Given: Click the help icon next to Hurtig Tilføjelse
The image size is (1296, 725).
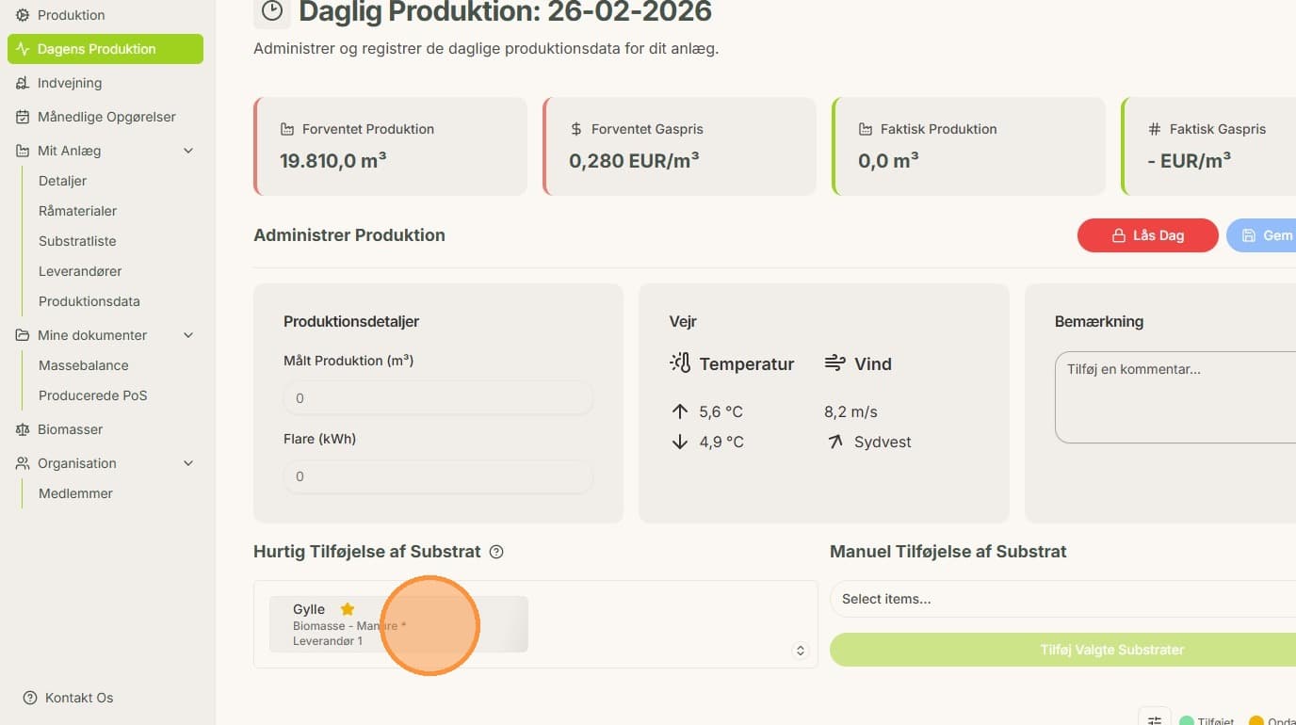Looking at the screenshot, I should [x=496, y=552].
